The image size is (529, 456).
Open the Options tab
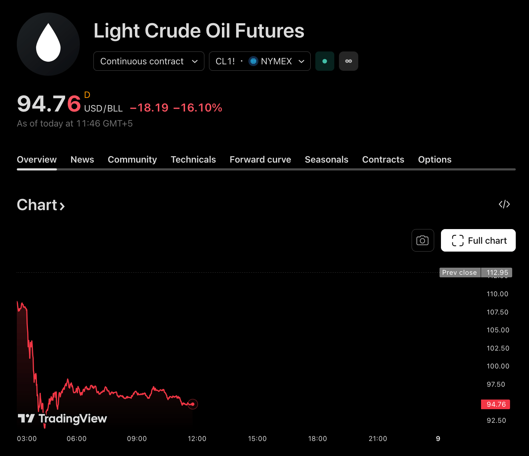tap(435, 159)
